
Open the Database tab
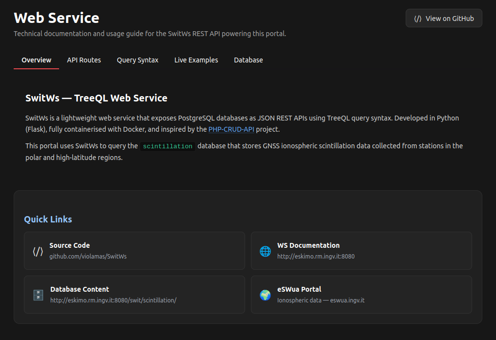coord(248,60)
